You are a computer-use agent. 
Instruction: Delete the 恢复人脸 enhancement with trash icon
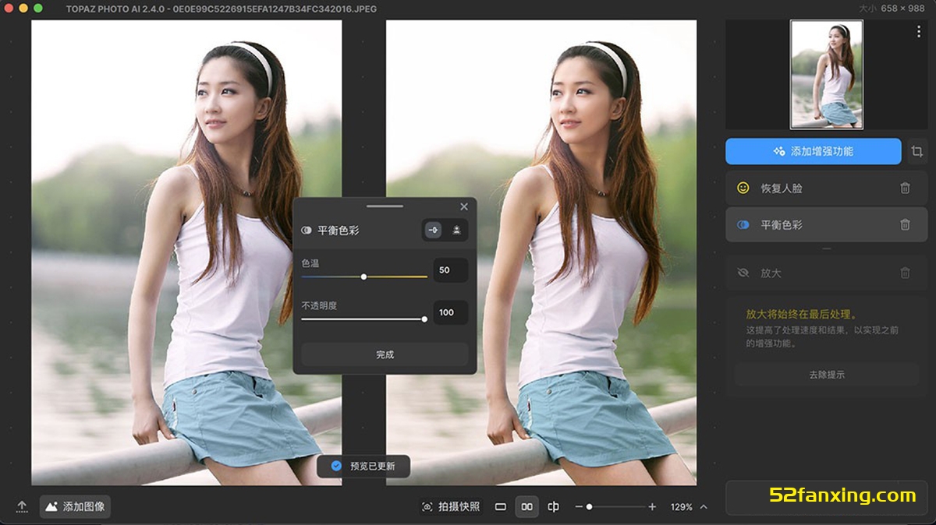coord(905,188)
